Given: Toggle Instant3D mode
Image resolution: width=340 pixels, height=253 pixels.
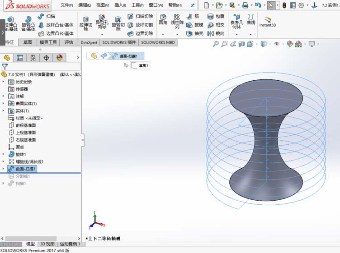Looking at the screenshot, I should pos(268,22).
